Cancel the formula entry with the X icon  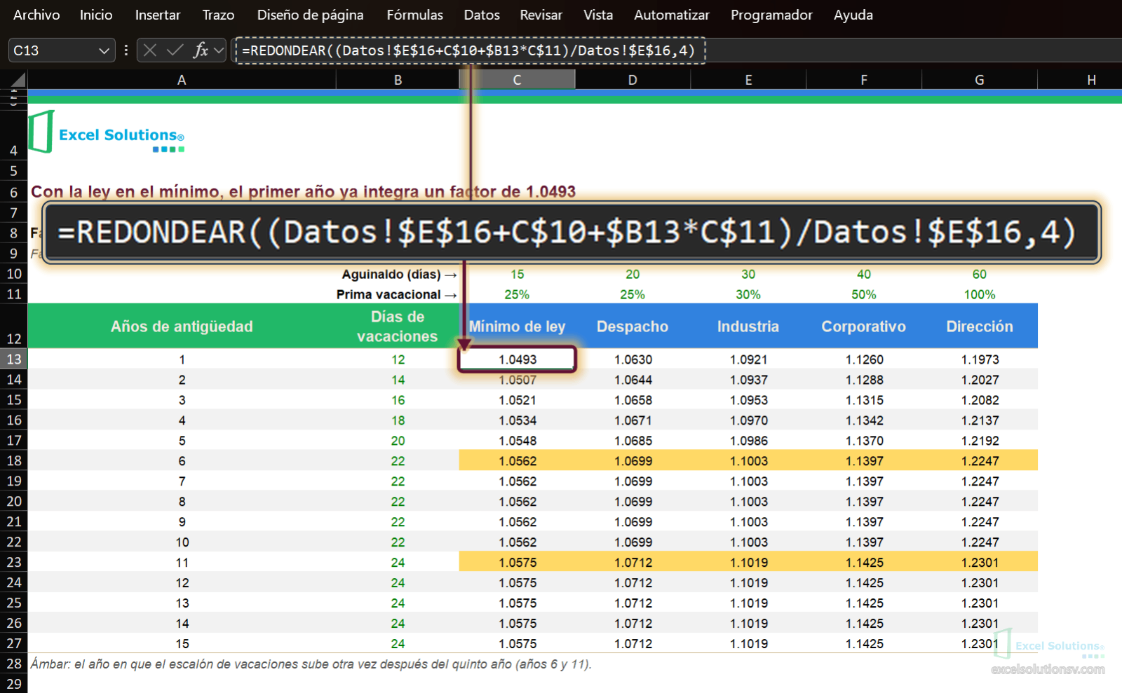(x=149, y=50)
